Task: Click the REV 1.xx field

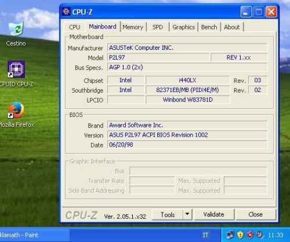Action: 239,57
